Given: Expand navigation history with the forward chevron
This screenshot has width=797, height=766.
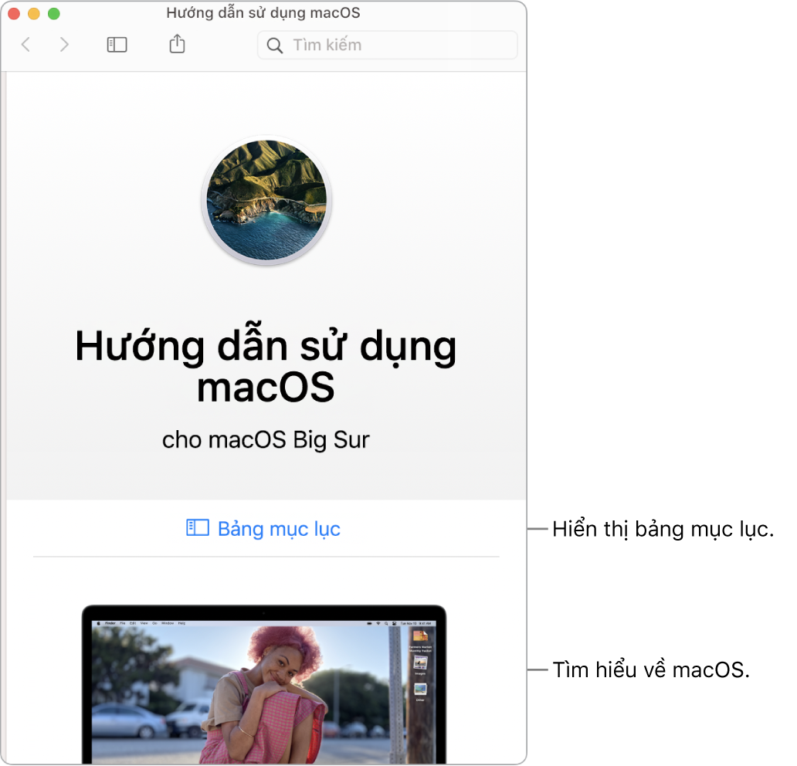Looking at the screenshot, I should [65, 44].
